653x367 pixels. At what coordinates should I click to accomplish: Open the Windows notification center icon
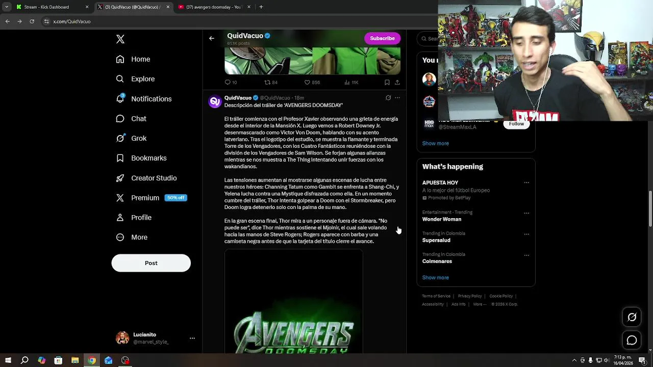click(642, 360)
